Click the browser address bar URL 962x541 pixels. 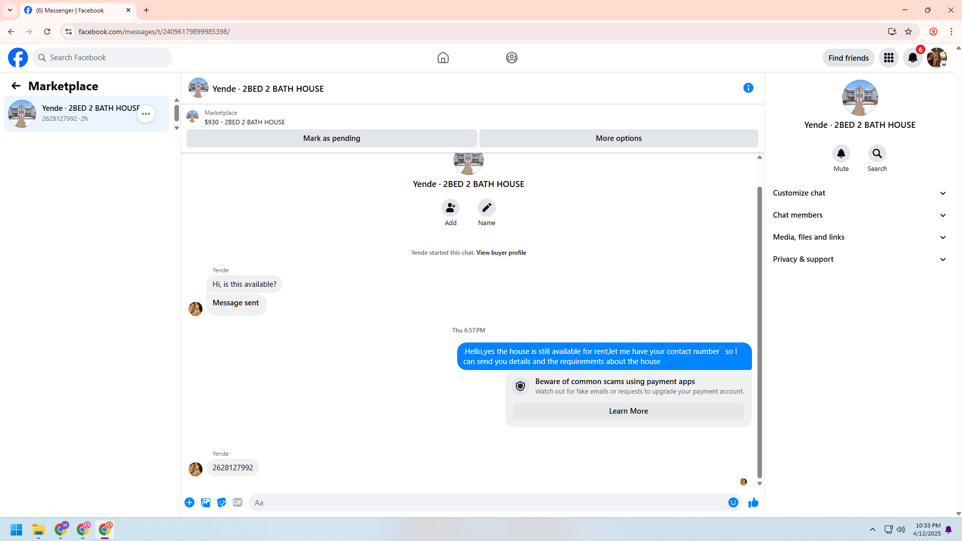point(154,32)
